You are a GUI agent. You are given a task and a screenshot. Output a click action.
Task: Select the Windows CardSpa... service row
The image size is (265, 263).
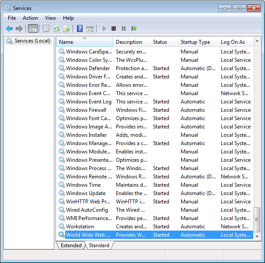[x=155, y=52]
